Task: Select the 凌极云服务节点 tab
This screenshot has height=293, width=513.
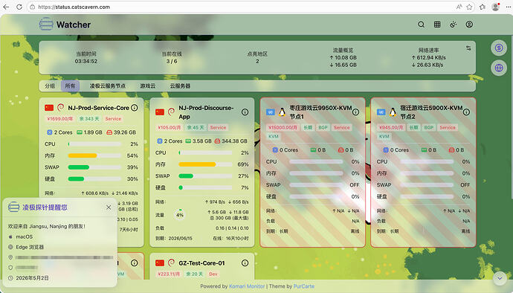Action: click(x=108, y=86)
